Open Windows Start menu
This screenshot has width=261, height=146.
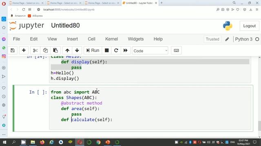[x=4, y=142]
